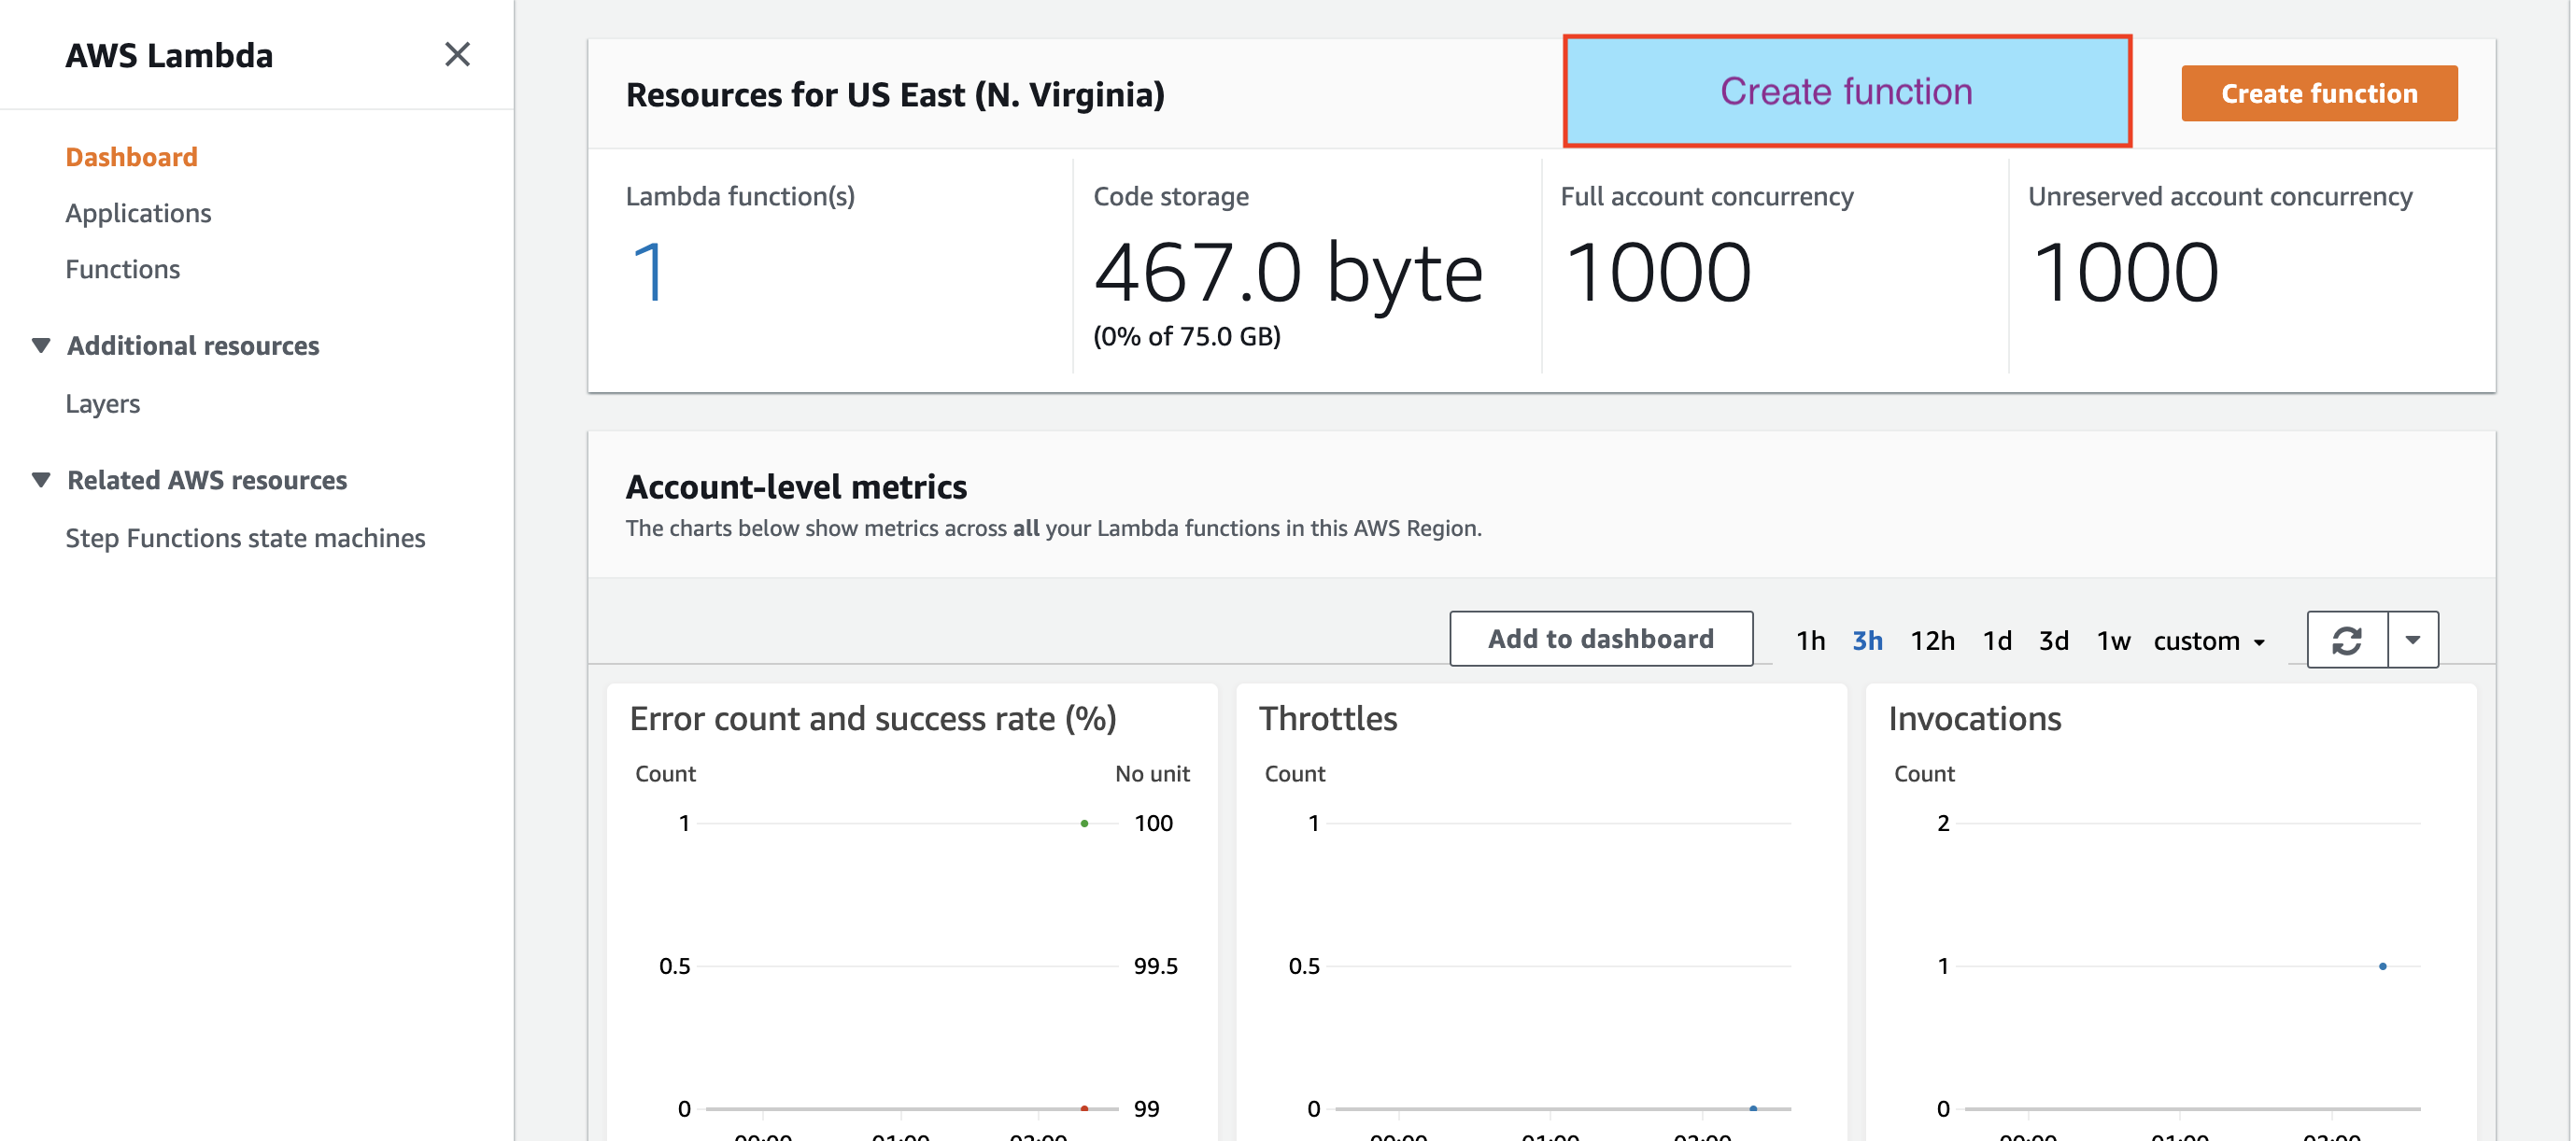2576x1141 pixels.
Task: Select the 1h time range
Action: coord(1810,640)
